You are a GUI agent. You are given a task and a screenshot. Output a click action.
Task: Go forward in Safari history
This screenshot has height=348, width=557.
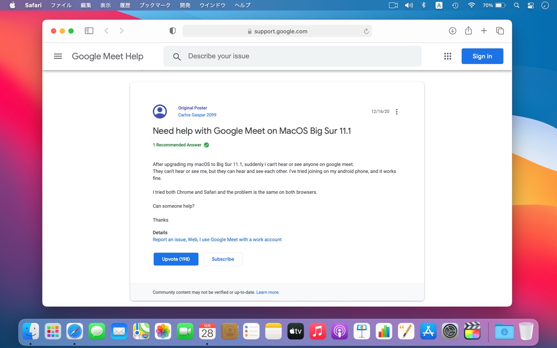(x=122, y=31)
